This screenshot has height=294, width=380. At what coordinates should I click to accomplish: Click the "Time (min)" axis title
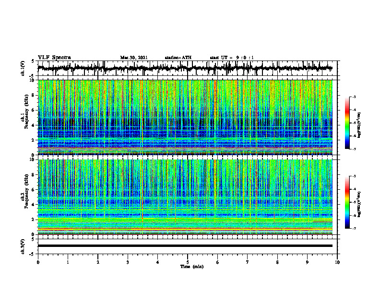click(x=192, y=267)
